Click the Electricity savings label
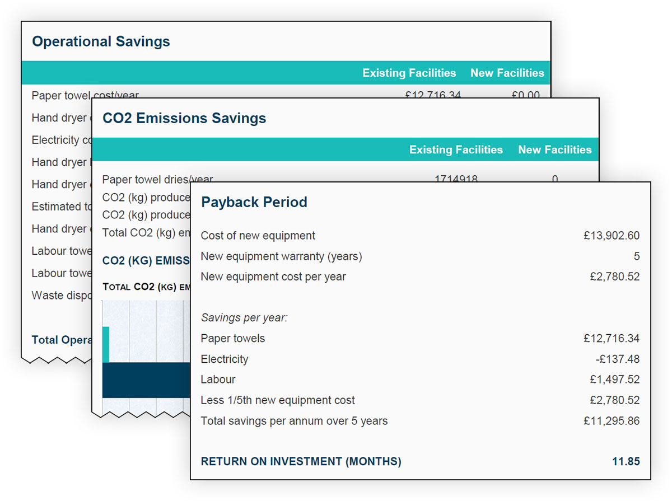Image resolution: width=672 pixels, height=501 pixels. [x=225, y=359]
